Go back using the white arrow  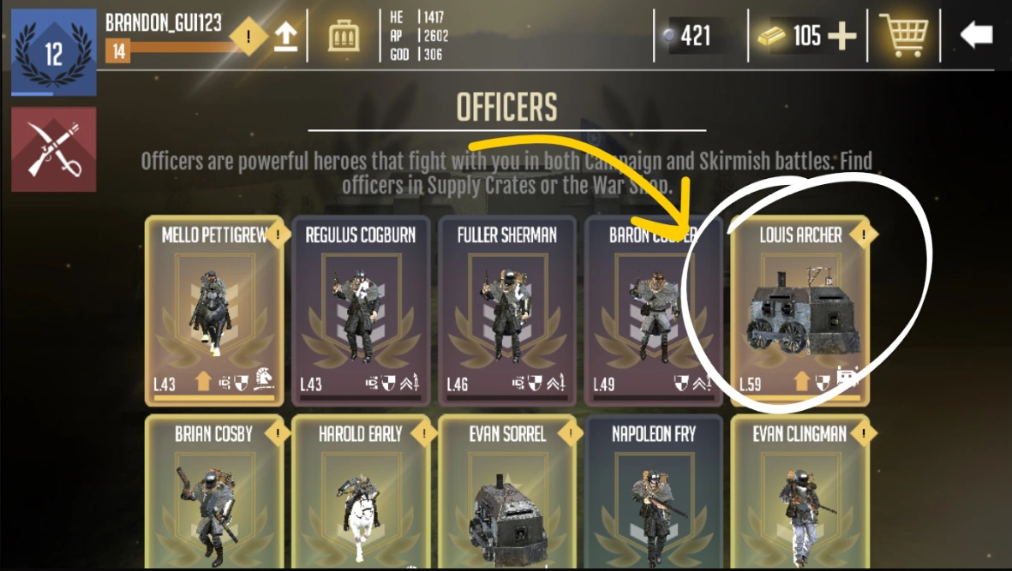[976, 34]
